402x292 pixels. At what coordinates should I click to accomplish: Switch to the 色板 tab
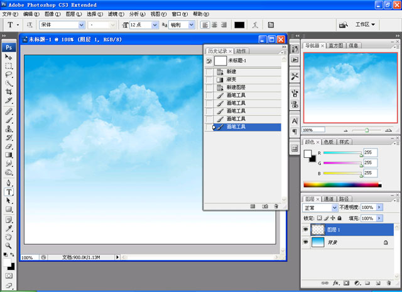[329, 142]
